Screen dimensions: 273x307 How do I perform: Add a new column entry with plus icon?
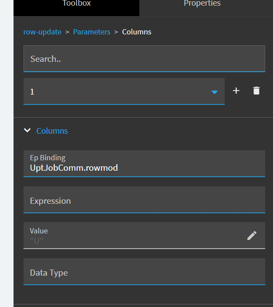(236, 91)
